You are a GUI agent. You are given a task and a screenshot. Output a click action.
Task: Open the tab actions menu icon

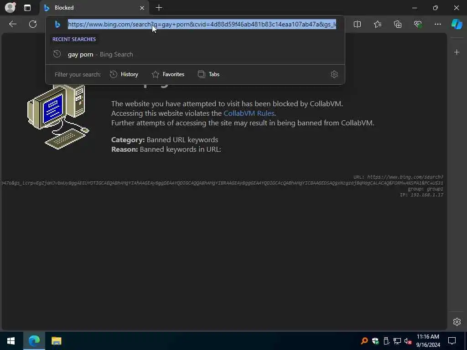[27, 8]
